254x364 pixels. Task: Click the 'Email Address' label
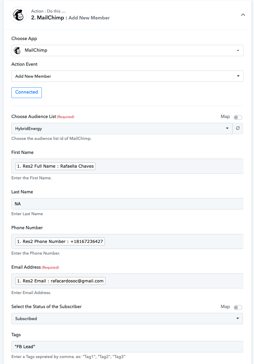(x=26, y=267)
